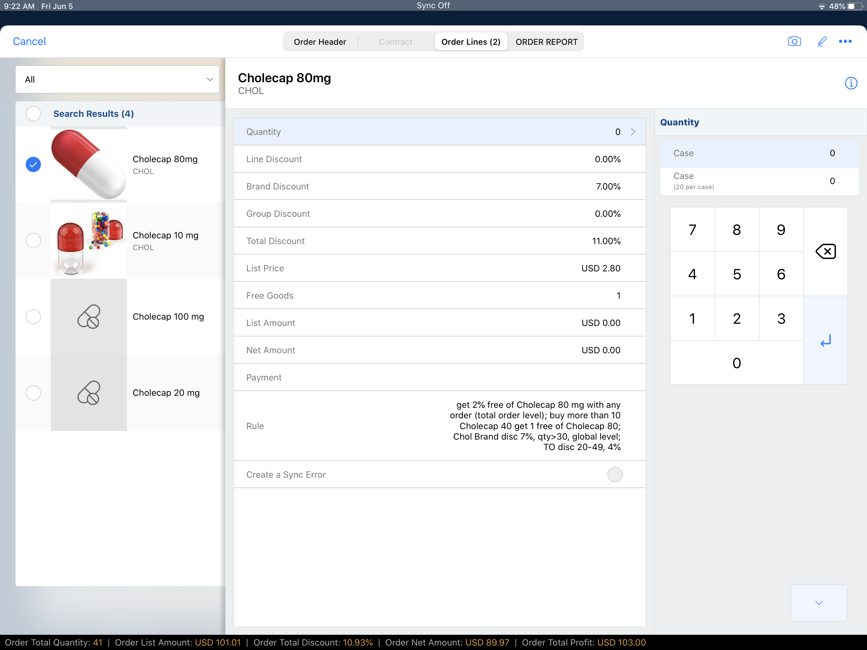Click the Cancel link
The image size is (867, 650).
pos(30,41)
